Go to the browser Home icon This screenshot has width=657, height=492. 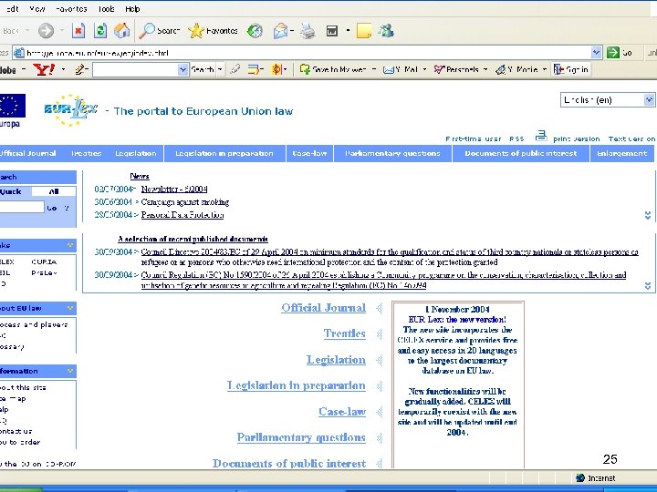coord(122,31)
